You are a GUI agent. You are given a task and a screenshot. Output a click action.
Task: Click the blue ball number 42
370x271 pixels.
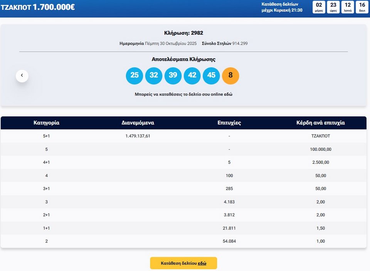click(x=192, y=76)
